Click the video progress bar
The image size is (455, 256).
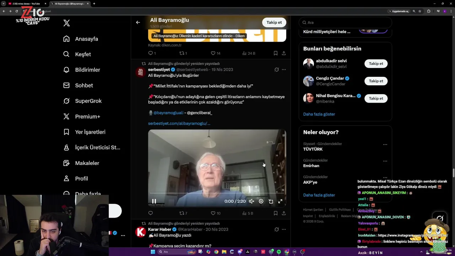[217, 193]
